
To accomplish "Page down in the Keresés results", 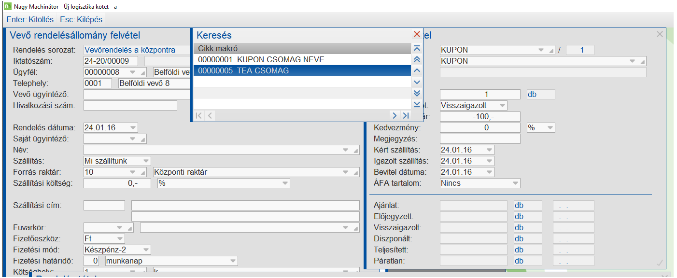I will (417, 93).
